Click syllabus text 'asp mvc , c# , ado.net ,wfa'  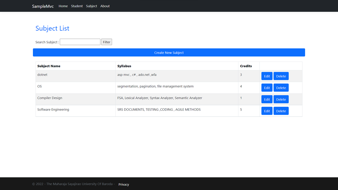pos(137,74)
